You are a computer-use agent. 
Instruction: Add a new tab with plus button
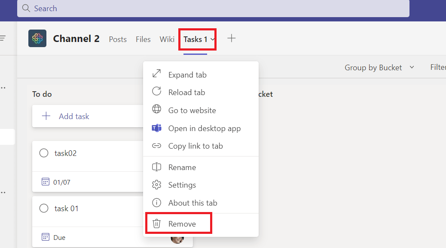tap(232, 38)
